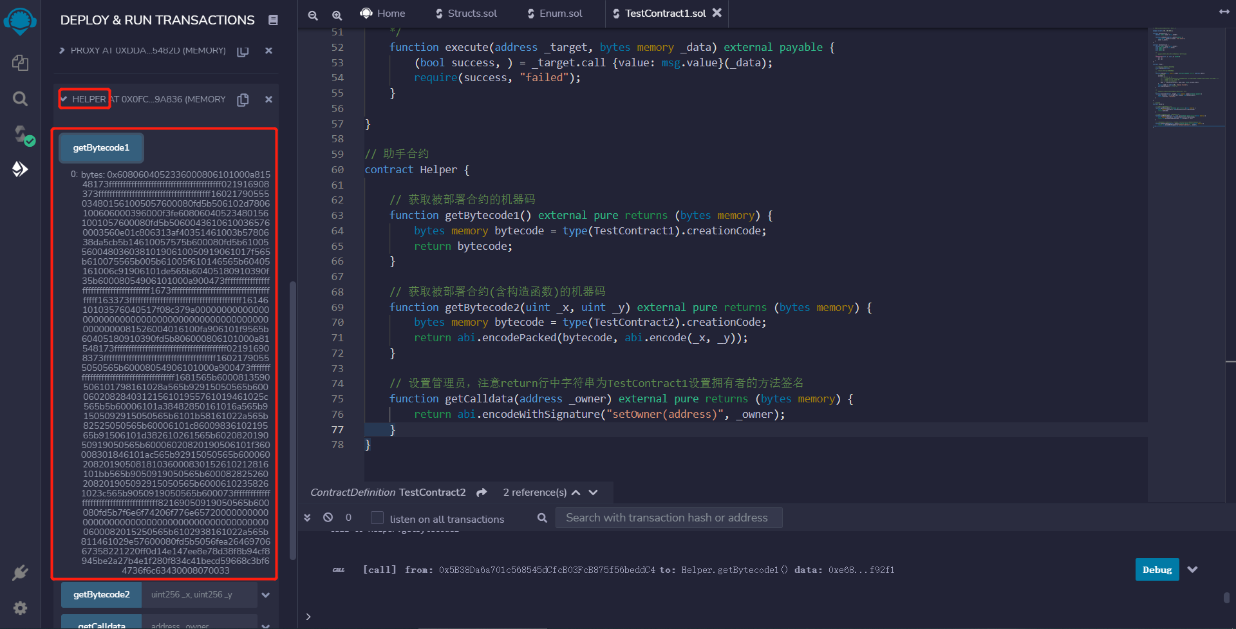Image resolution: width=1236 pixels, height=629 pixels.
Task: Click the Debug button in terminal
Action: coord(1157,570)
